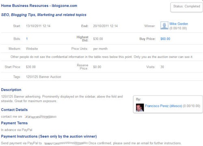Open the bids count link showing 1
This screenshot has width=203, height=146.
click(x=27, y=39)
